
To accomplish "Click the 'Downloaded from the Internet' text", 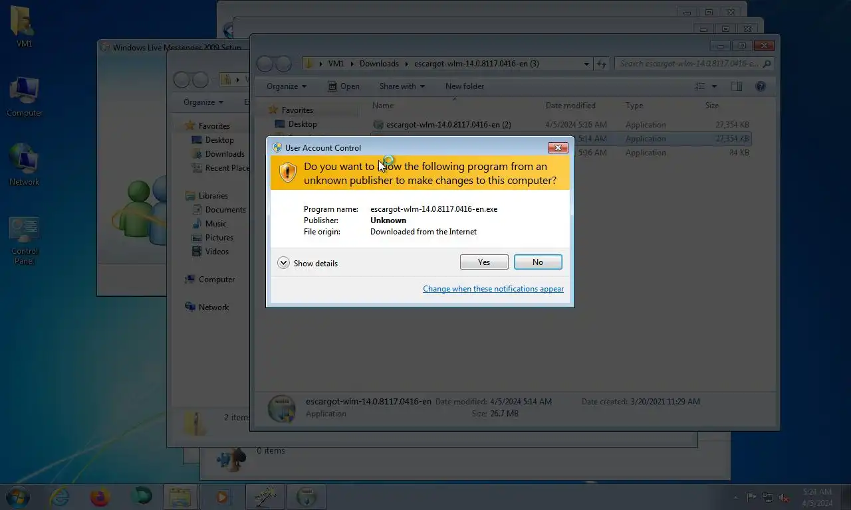I will click(424, 232).
